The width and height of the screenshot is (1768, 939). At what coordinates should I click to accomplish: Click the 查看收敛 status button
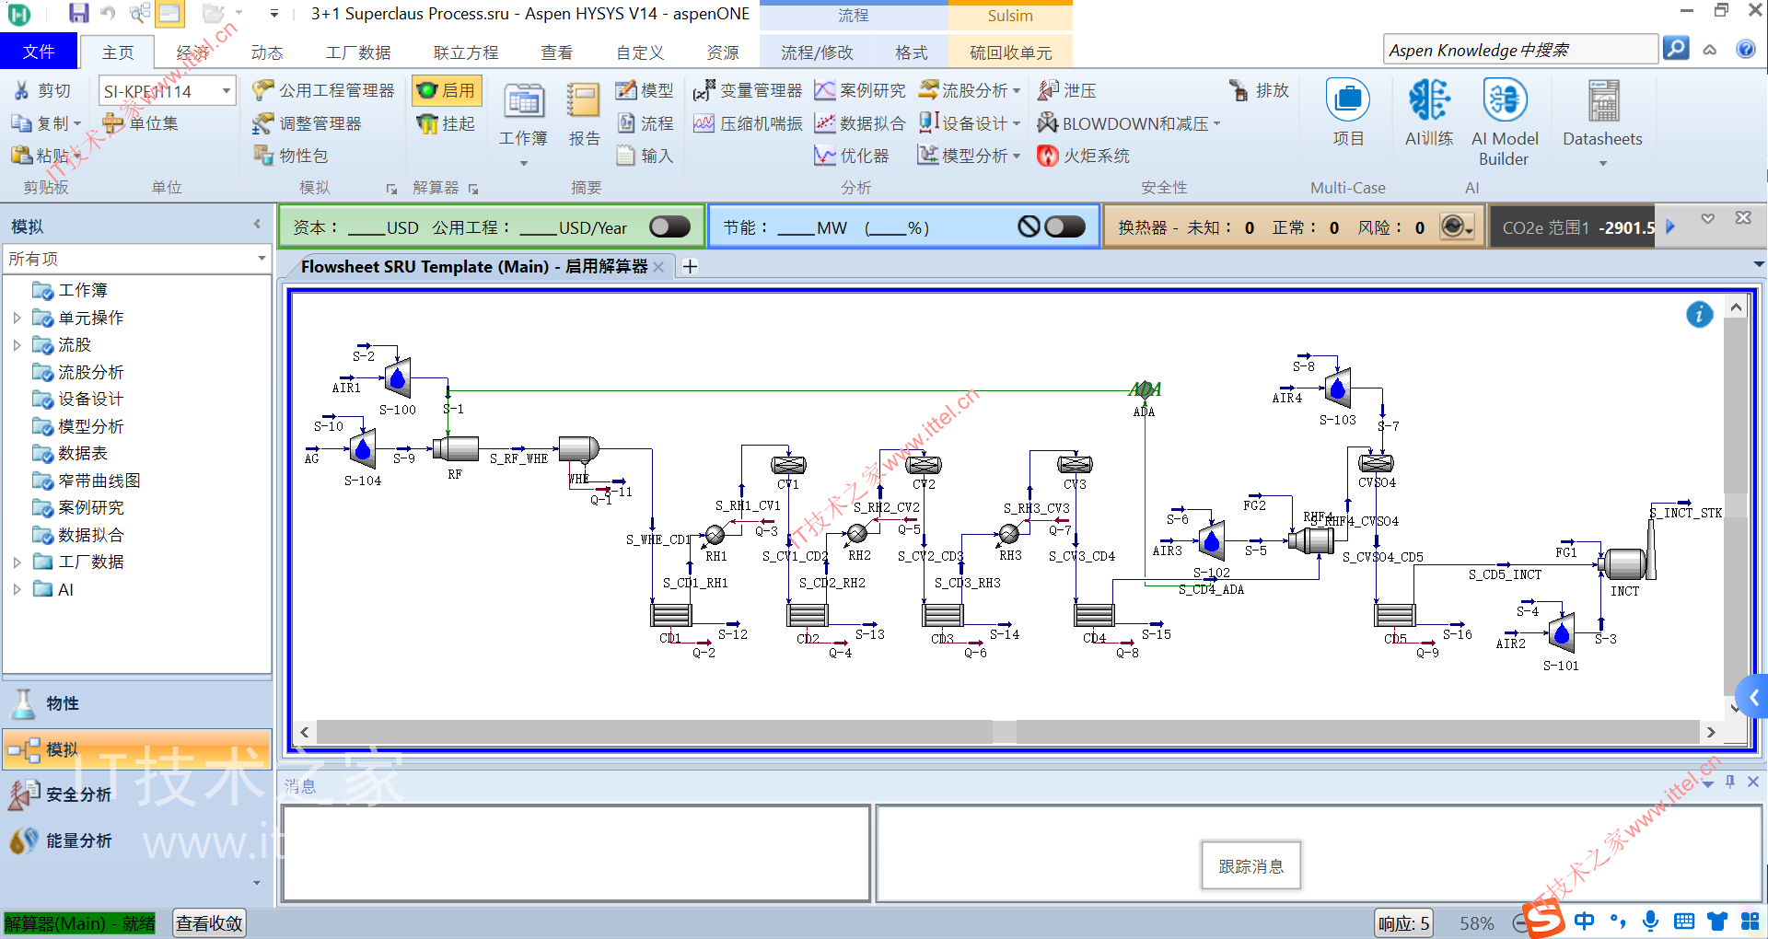click(x=210, y=923)
